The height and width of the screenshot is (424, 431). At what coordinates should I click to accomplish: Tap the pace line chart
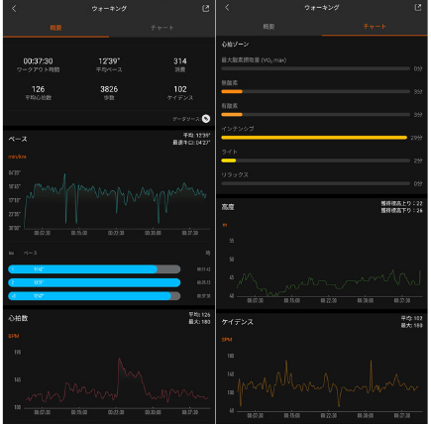116,200
